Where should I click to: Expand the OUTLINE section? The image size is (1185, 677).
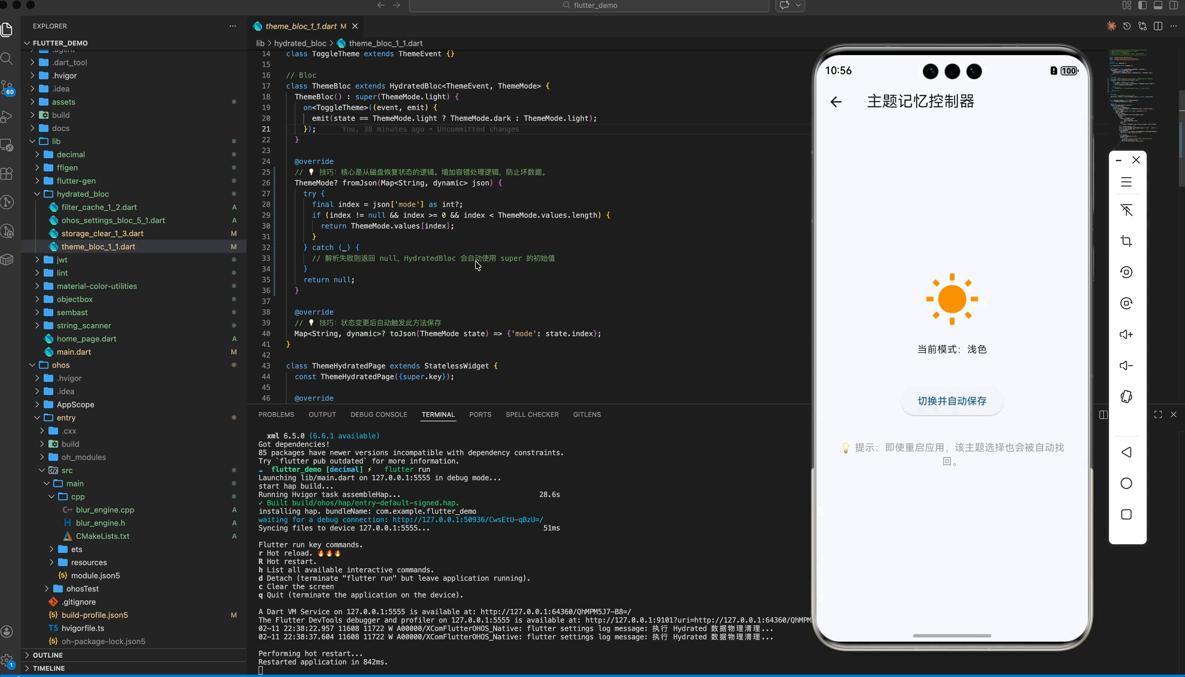pos(48,655)
